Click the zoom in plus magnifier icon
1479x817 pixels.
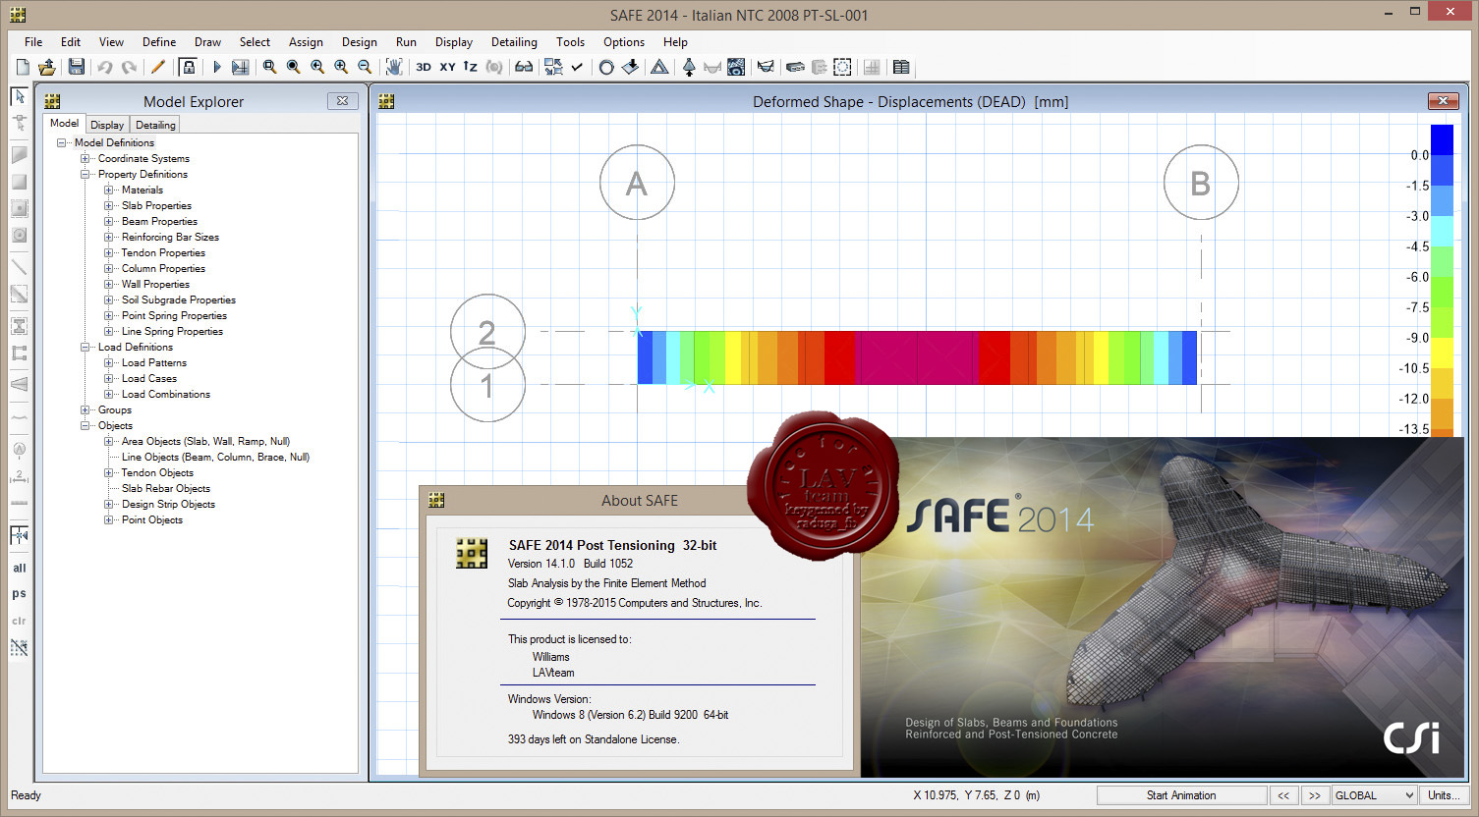pos(340,67)
